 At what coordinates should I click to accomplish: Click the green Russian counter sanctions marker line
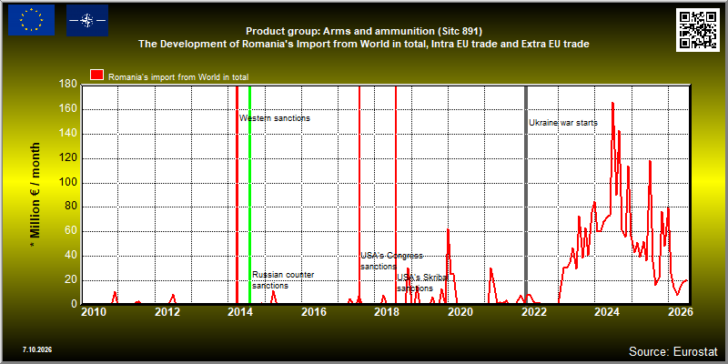249,195
